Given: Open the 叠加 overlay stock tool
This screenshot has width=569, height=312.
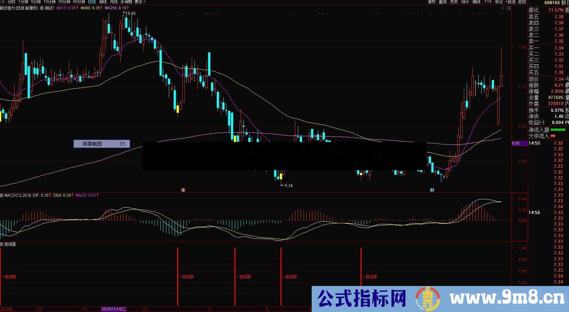Looking at the screenshot, I should coord(443,3).
